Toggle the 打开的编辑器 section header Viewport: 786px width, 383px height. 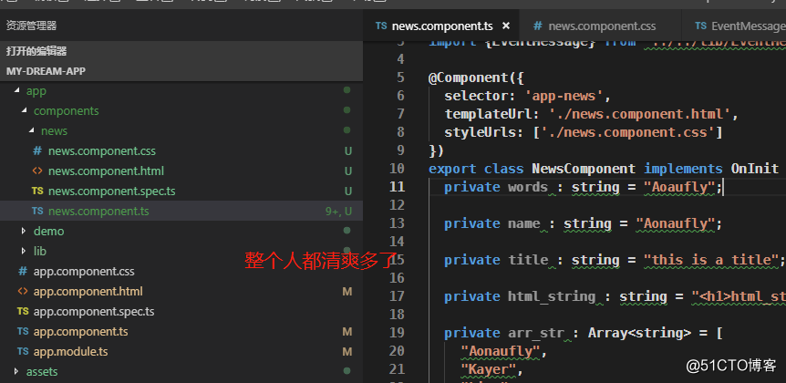pyautogui.click(x=181, y=51)
